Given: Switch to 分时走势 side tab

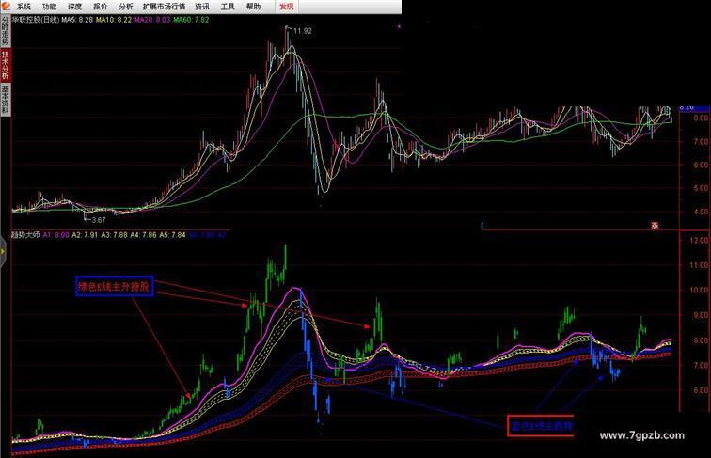Looking at the screenshot, I should click(5, 31).
